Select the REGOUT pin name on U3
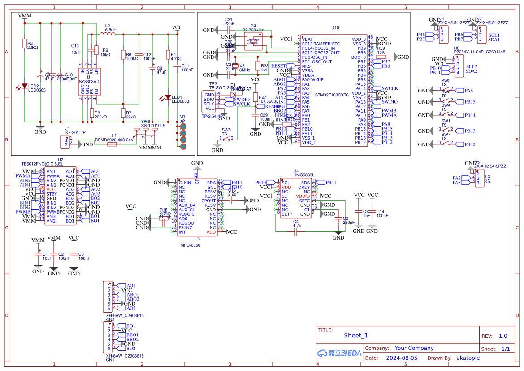 [187, 223]
